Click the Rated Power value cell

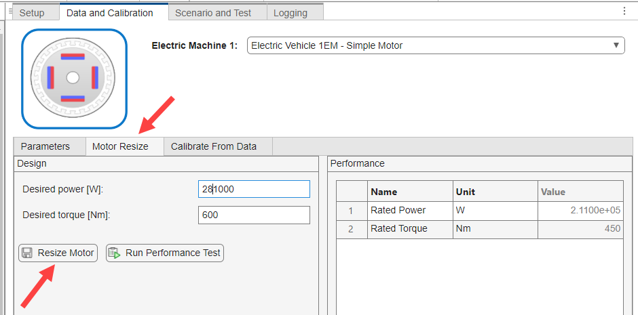pos(580,211)
